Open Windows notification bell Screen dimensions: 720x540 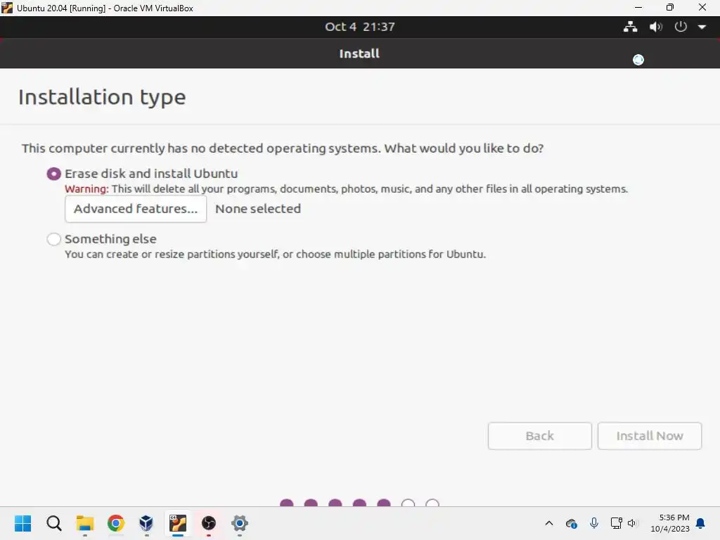[x=700, y=523]
